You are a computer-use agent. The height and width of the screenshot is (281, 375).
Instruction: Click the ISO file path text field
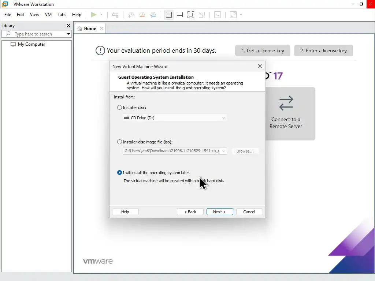click(x=172, y=151)
